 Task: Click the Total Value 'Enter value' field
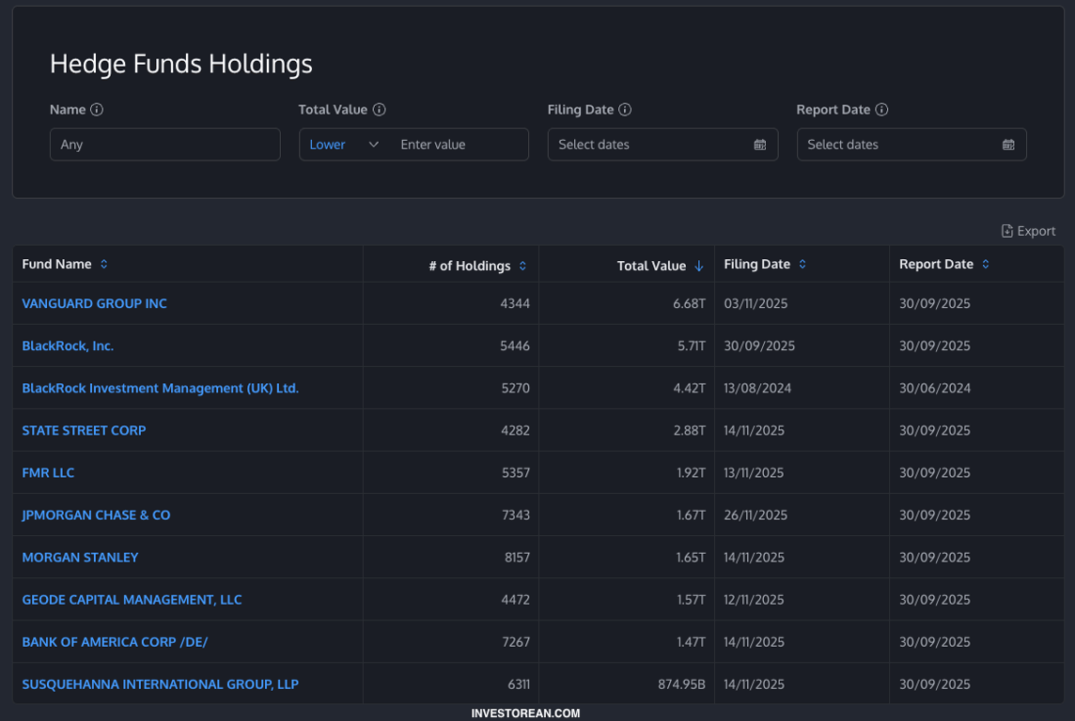(460, 145)
